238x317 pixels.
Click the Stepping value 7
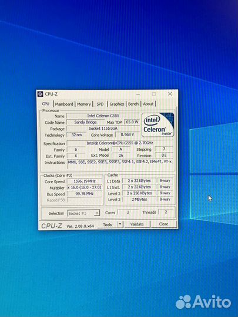click(x=164, y=149)
